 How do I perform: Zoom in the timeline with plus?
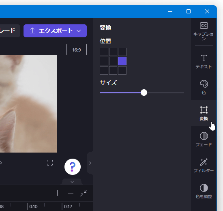tap(57, 193)
